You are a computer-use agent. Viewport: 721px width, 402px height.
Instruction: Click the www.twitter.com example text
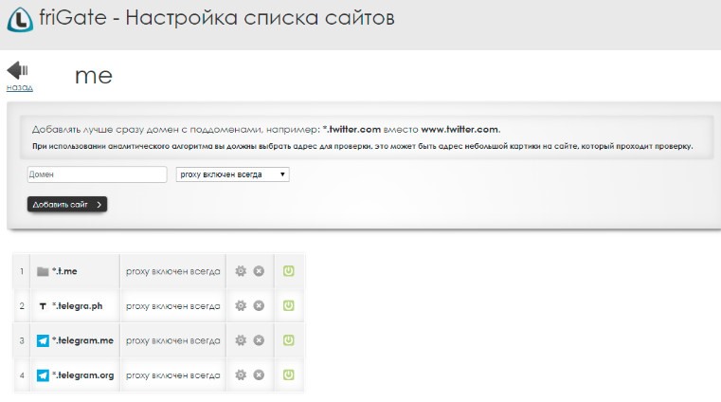click(x=460, y=129)
